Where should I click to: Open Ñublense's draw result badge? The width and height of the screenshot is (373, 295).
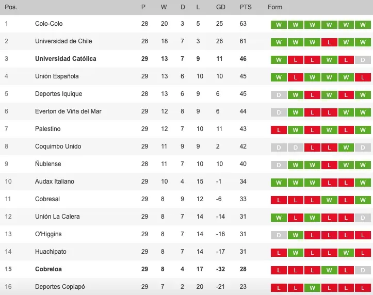pos(279,165)
